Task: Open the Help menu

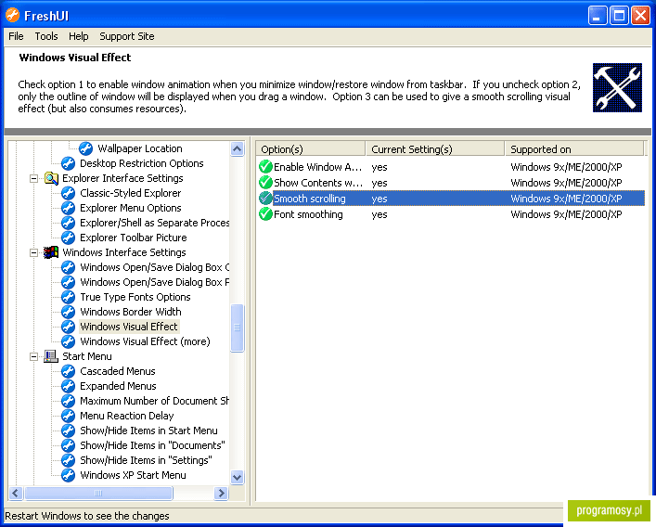Action: coord(78,36)
